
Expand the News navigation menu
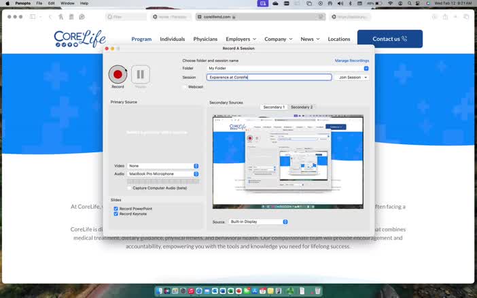(x=310, y=39)
